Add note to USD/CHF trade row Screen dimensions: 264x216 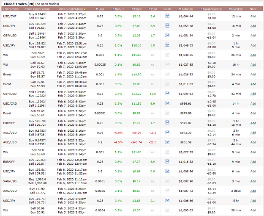253,16
